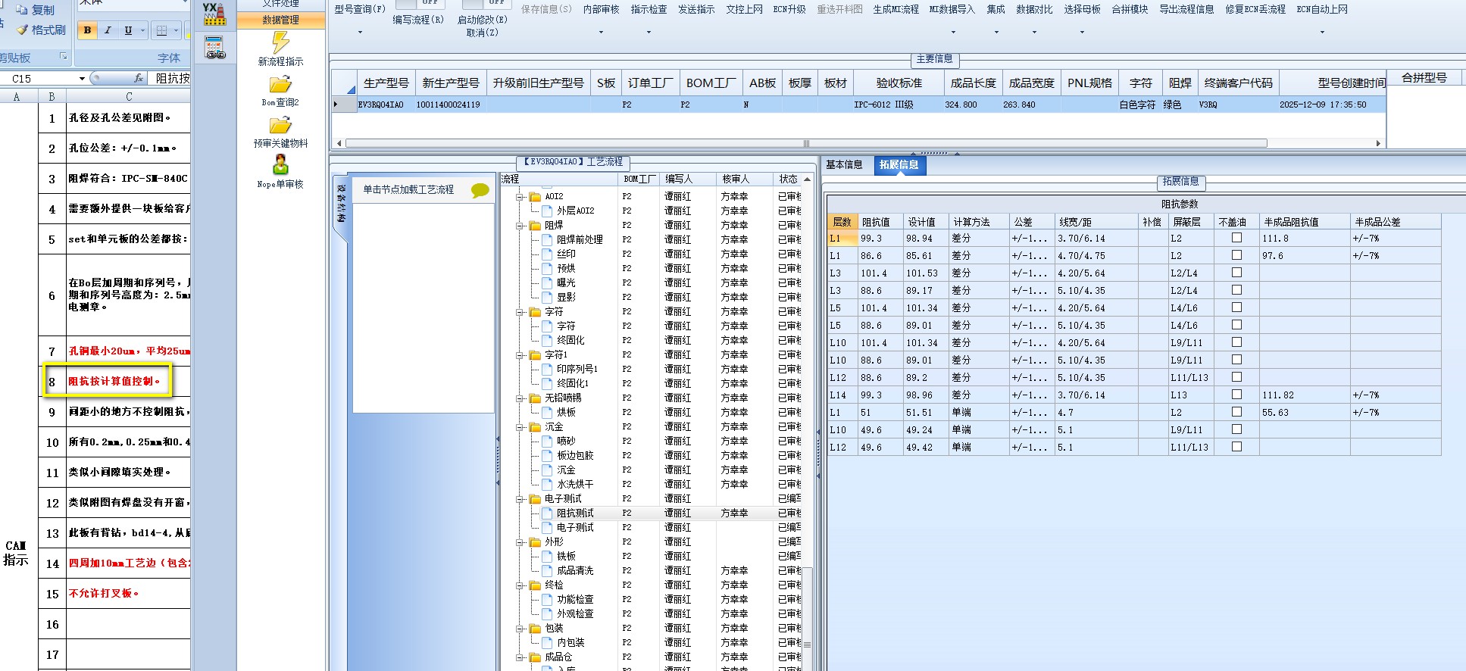Open 预审关键物料 folder icon
The width and height of the screenshot is (1466, 671).
click(280, 125)
